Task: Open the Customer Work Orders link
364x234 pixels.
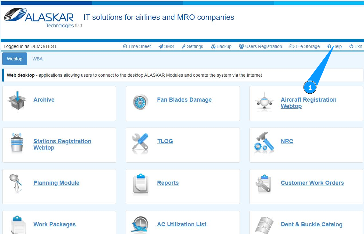Action: pyautogui.click(x=312, y=183)
